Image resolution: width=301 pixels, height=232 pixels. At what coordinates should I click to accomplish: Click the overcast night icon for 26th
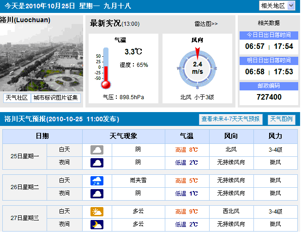97,193
